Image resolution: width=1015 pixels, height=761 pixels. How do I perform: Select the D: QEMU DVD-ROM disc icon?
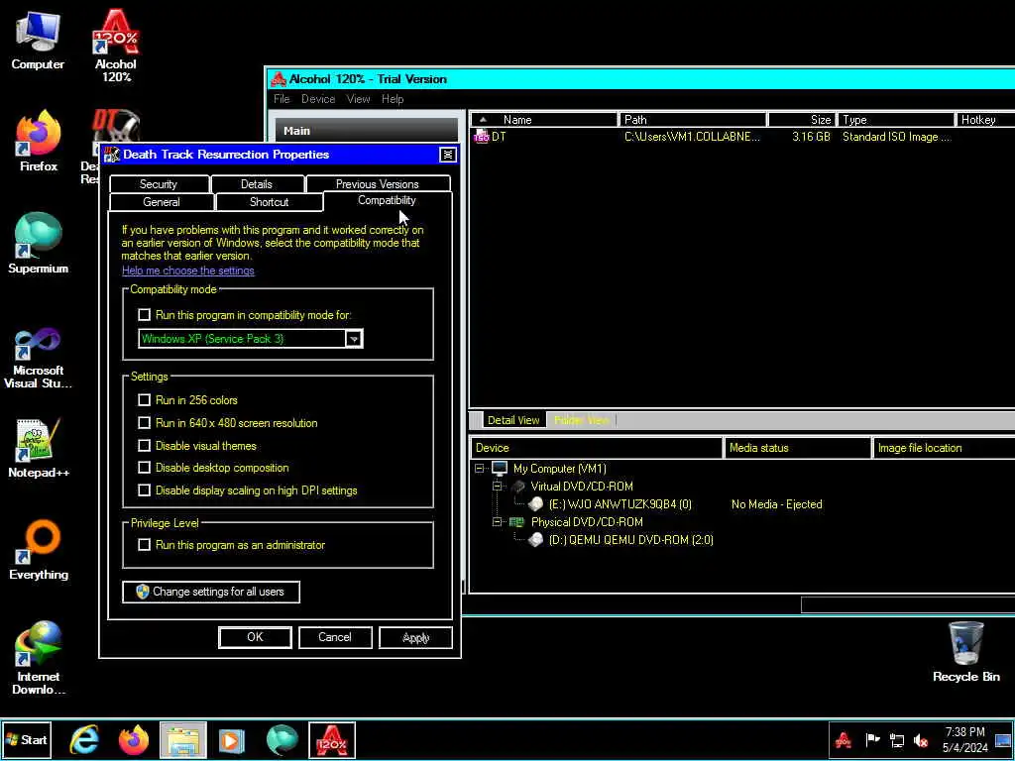tap(535, 540)
